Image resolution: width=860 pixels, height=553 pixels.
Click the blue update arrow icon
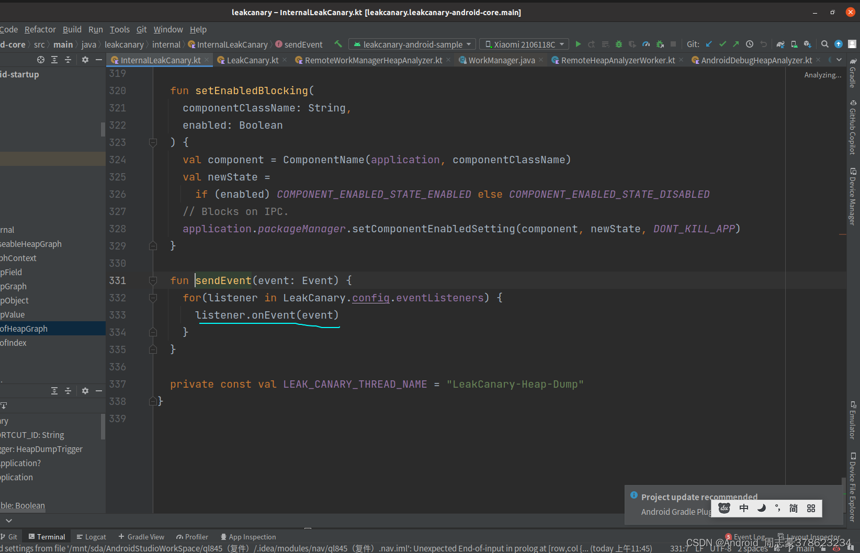point(839,44)
